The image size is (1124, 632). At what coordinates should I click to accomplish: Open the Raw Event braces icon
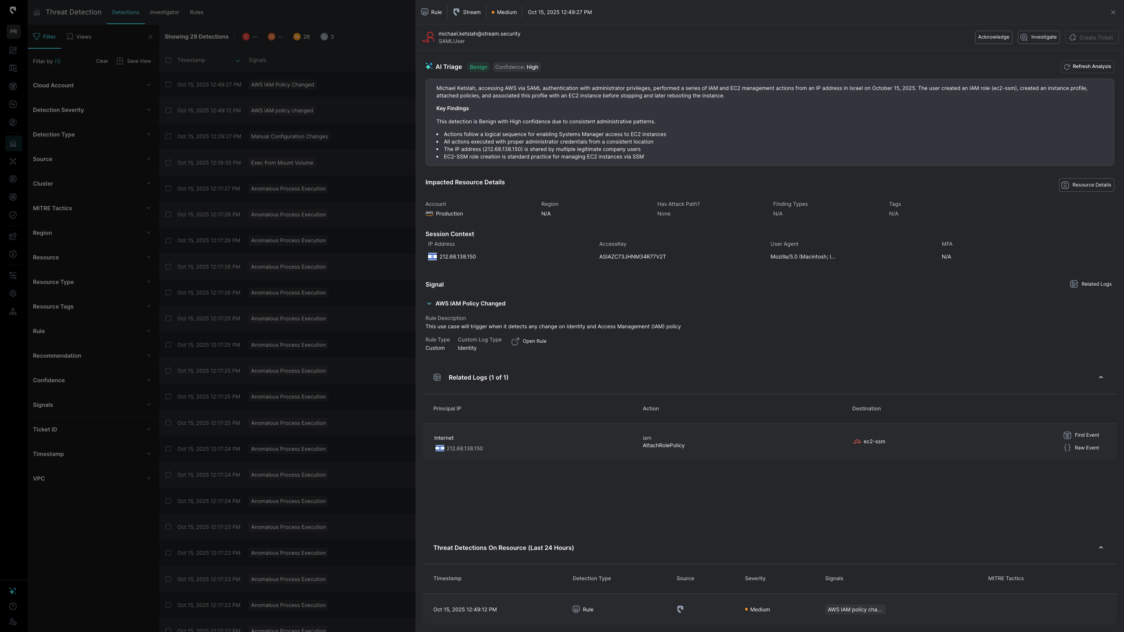tap(1067, 448)
